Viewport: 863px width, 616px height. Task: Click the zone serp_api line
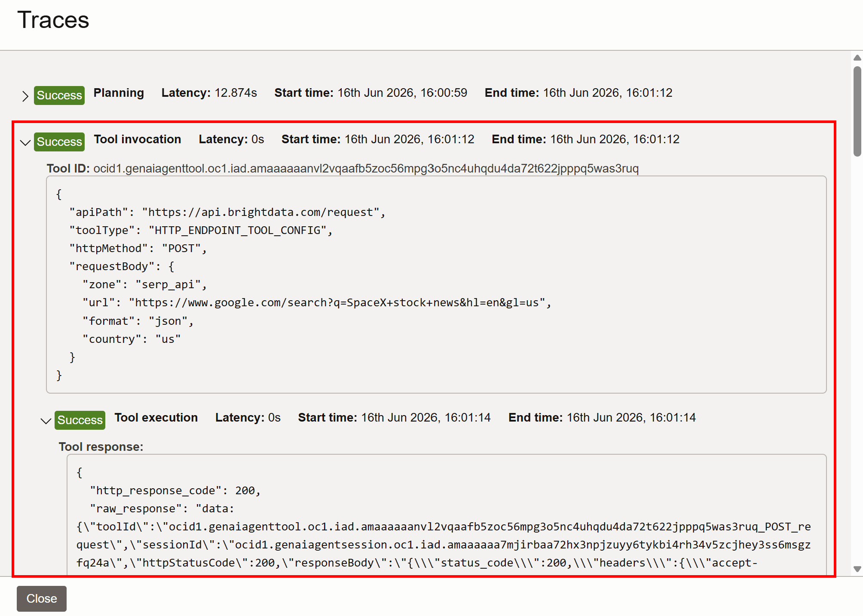pyautogui.click(x=145, y=284)
